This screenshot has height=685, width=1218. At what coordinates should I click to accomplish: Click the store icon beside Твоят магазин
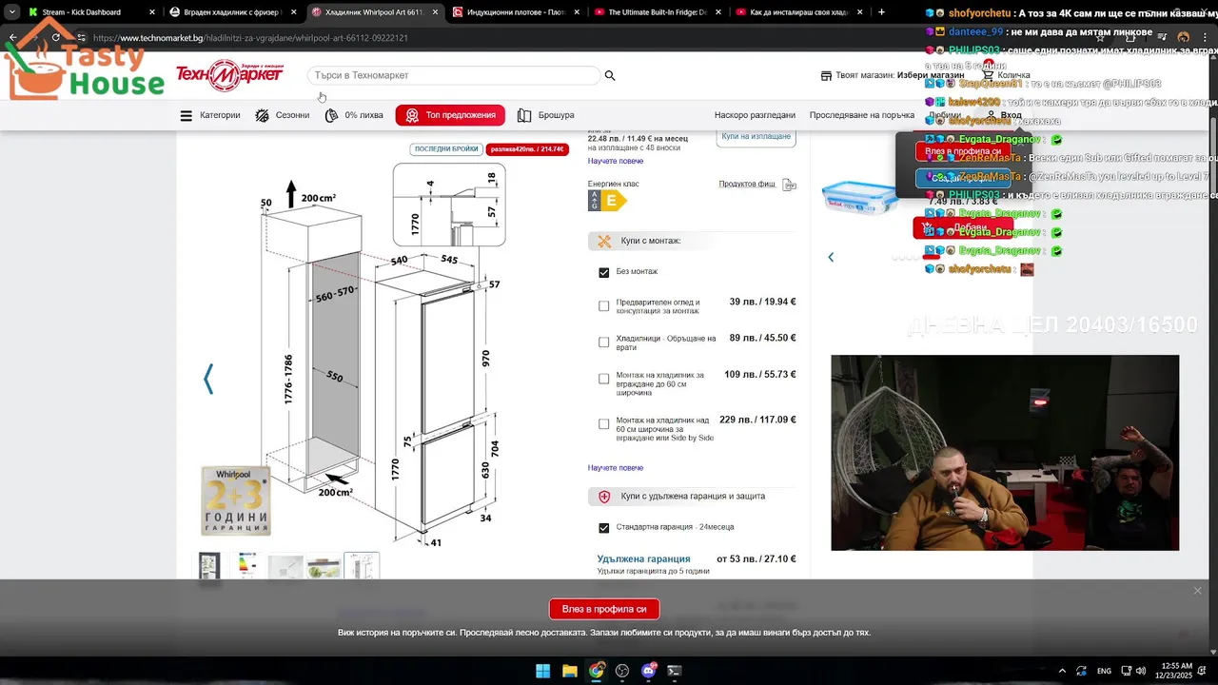[x=827, y=75]
